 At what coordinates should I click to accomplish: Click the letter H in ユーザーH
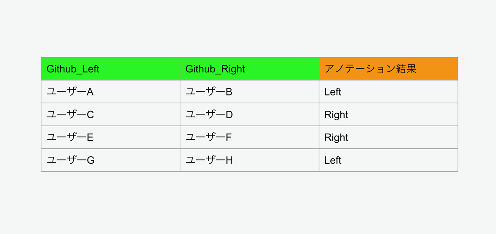click(x=229, y=160)
